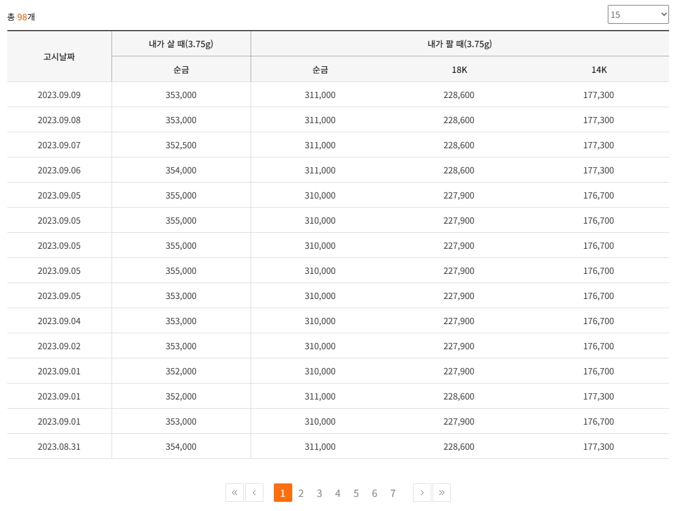The width and height of the screenshot is (677, 511).
Task: Click the 353,000 buy price on 2023.09.09
Action: pyautogui.click(x=181, y=95)
